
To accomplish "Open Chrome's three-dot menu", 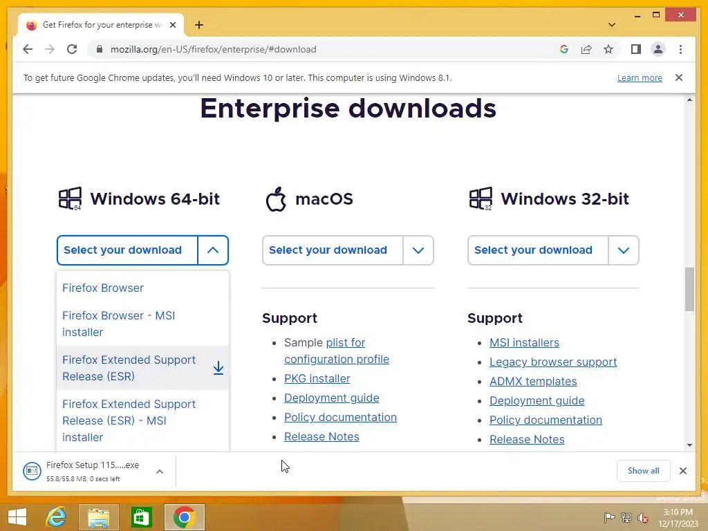I will (680, 49).
